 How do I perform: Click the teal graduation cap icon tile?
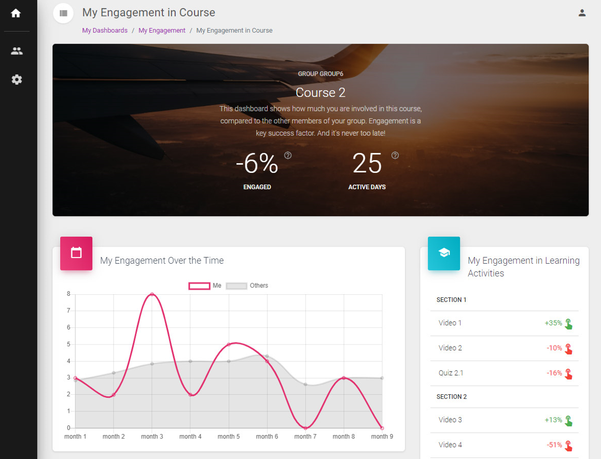click(x=444, y=253)
